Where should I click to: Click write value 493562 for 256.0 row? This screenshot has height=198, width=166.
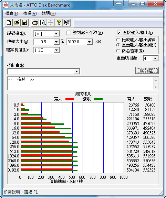click(x=133, y=147)
